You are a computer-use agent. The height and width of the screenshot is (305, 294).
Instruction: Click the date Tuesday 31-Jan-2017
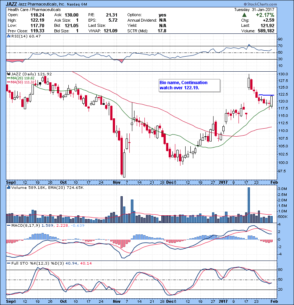point(254,10)
